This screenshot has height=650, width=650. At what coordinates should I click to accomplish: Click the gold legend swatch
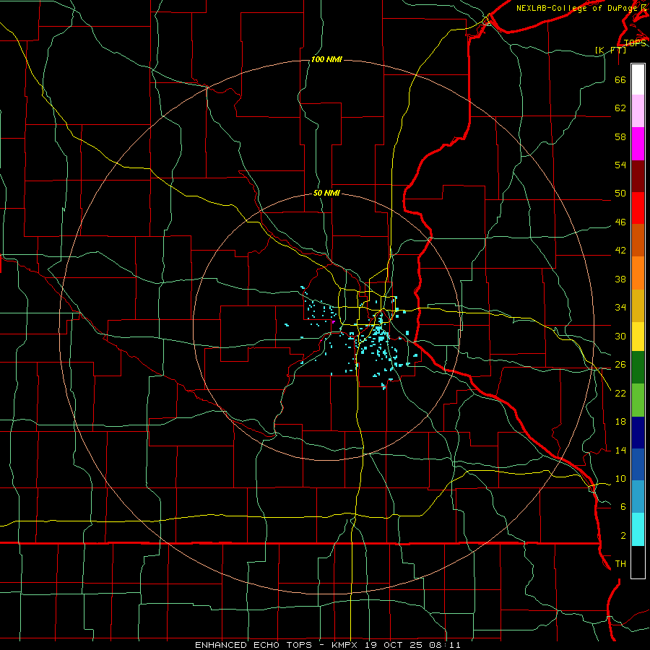click(x=638, y=305)
